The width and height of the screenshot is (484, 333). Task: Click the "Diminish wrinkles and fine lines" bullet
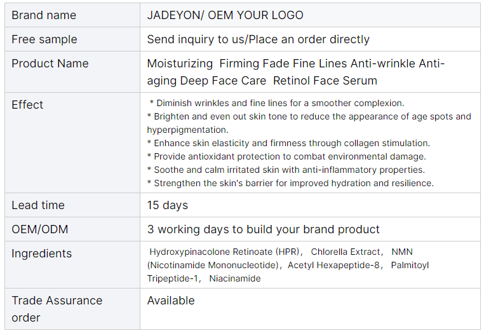point(277,103)
